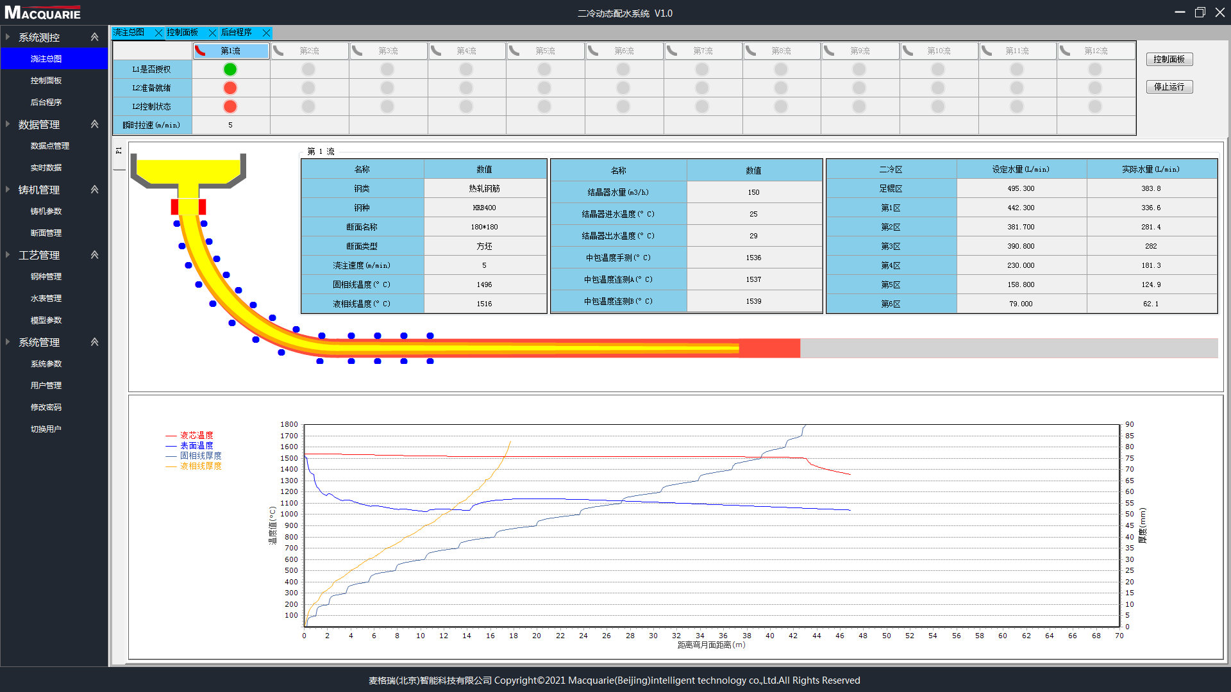This screenshot has height=692, width=1231.
Task: Select the 第4流 strand icon
Action: pos(436,51)
